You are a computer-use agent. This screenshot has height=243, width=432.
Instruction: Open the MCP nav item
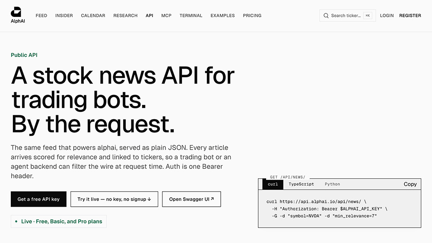pos(166,16)
